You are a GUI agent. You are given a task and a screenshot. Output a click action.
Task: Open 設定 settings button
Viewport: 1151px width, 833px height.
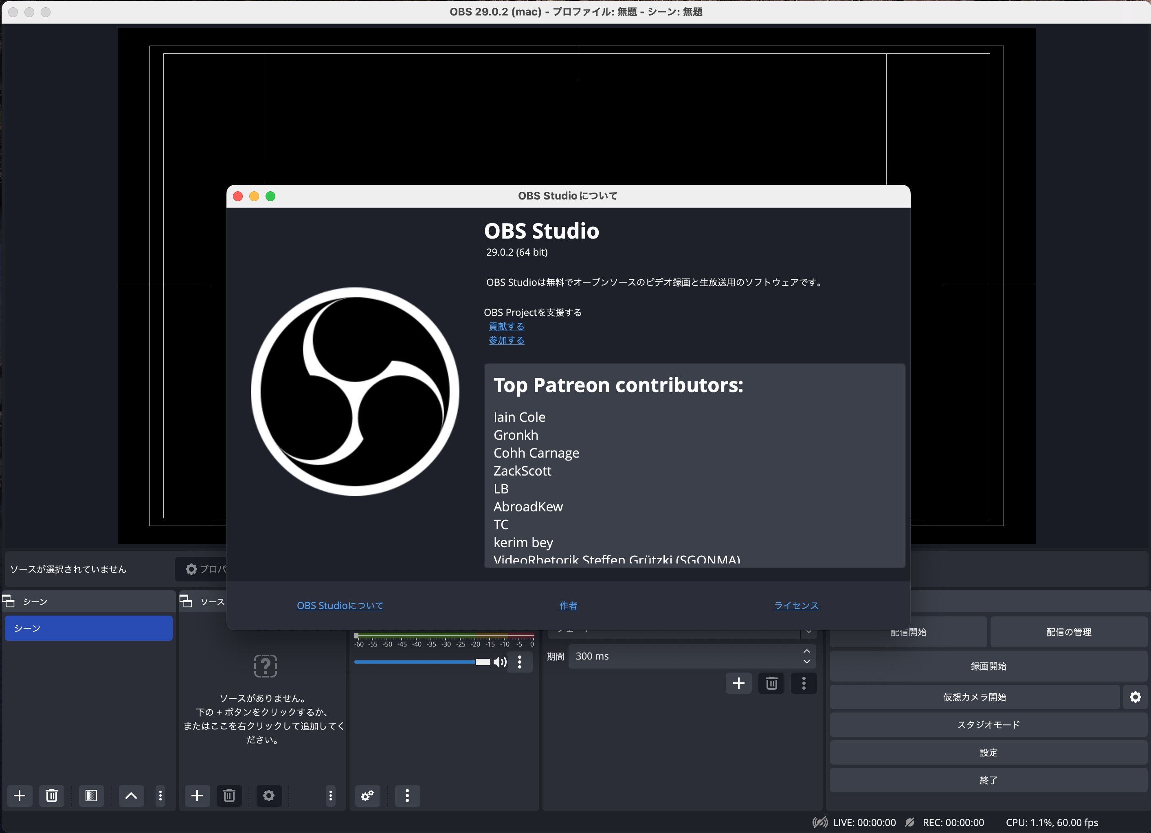(988, 753)
